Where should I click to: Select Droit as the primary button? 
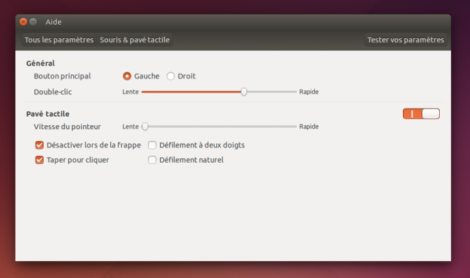(x=171, y=76)
